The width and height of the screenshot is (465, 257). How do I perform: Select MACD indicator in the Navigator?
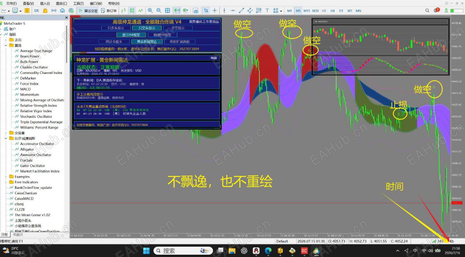26,89
